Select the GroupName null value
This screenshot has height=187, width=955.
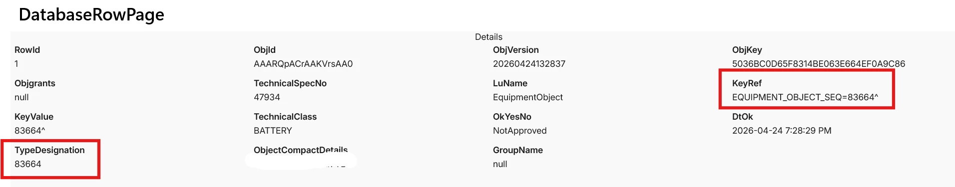tap(500, 164)
